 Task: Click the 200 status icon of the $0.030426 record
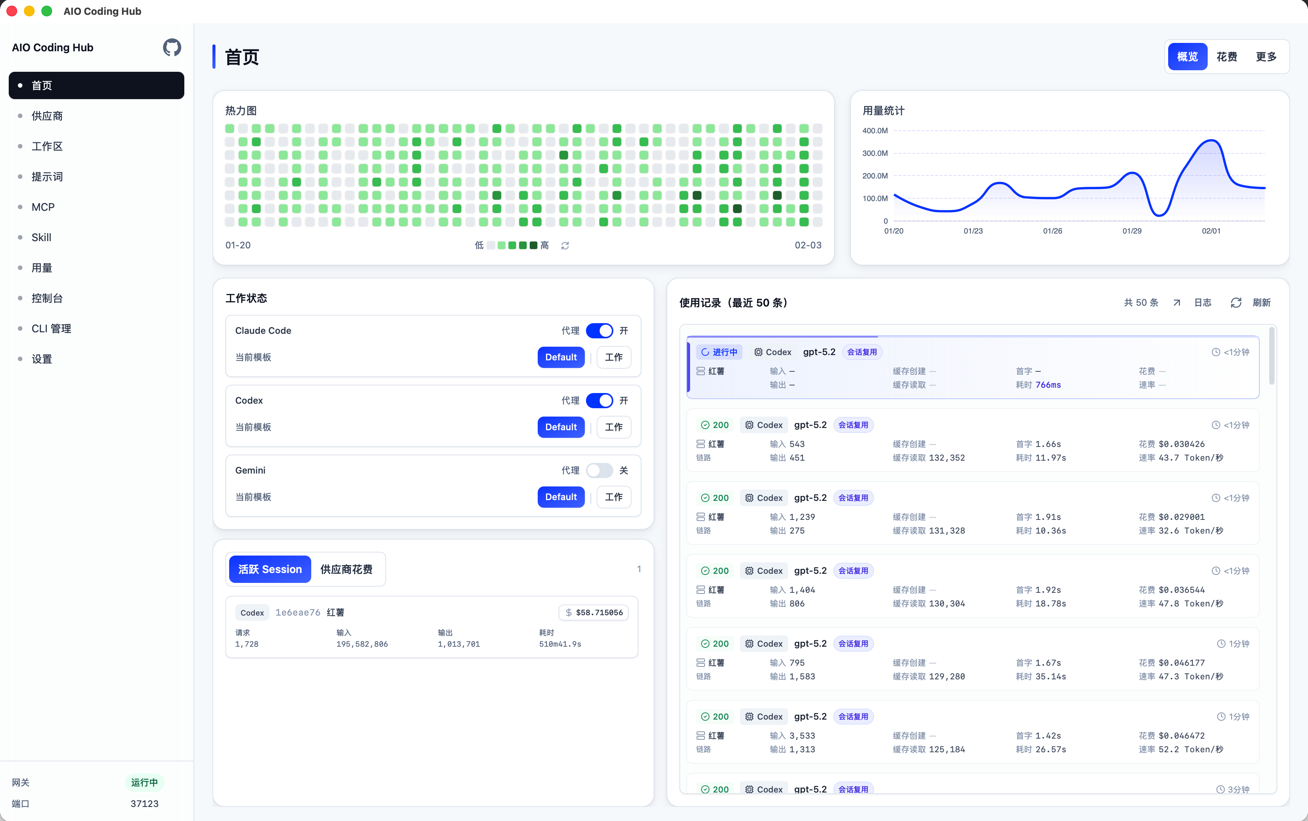click(705, 425)
